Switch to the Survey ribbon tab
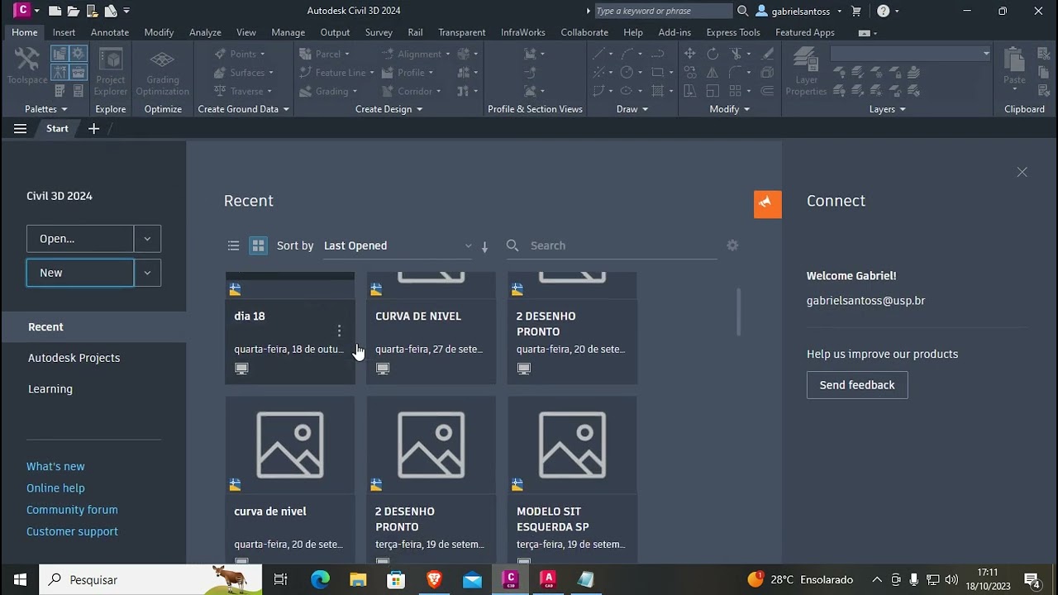The width and height of the screenshot is (1058, 595). click(379, 32)
